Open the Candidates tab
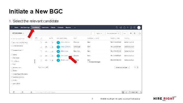 (36, 27)
